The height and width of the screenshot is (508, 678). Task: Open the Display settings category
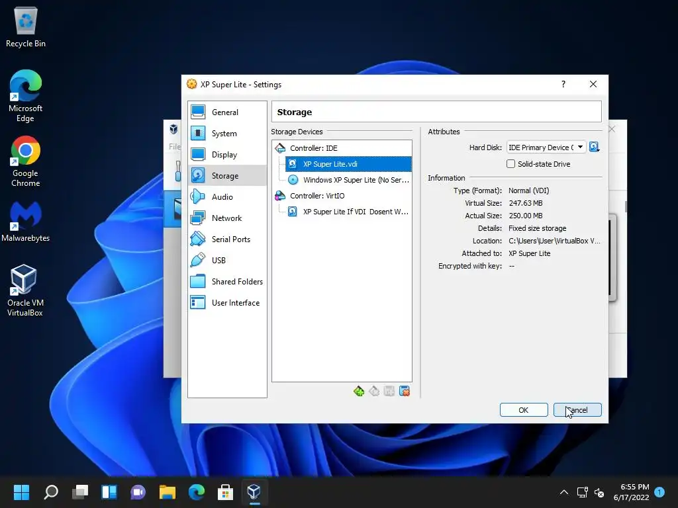(x=227, y=155)
